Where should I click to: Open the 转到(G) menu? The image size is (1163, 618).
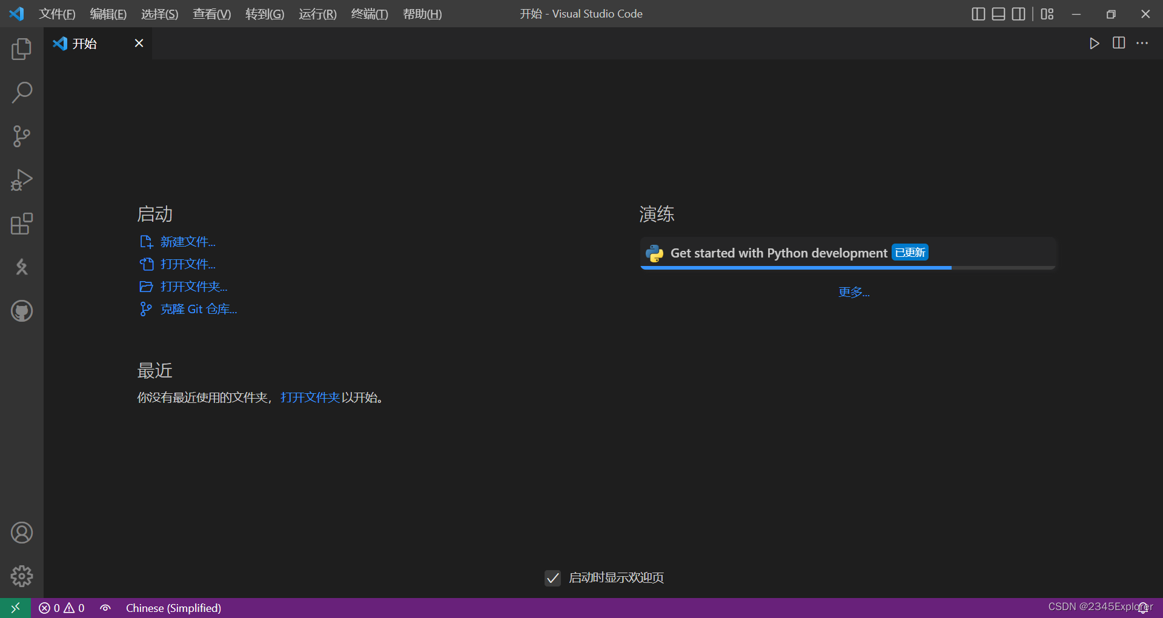[x=265, y=14]
